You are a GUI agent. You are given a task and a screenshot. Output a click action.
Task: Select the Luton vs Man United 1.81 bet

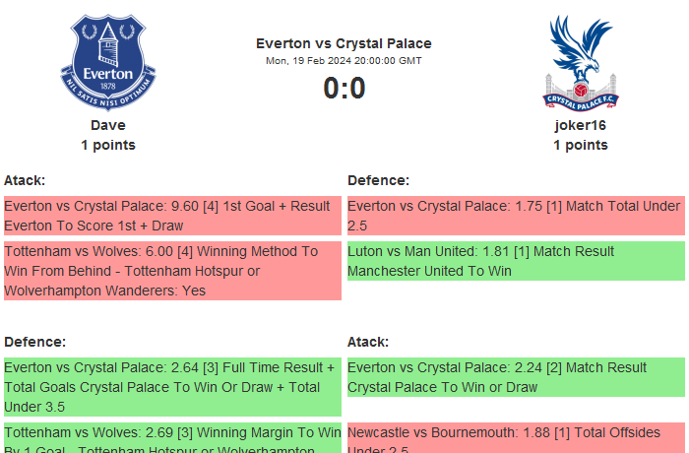click(515, 261)
